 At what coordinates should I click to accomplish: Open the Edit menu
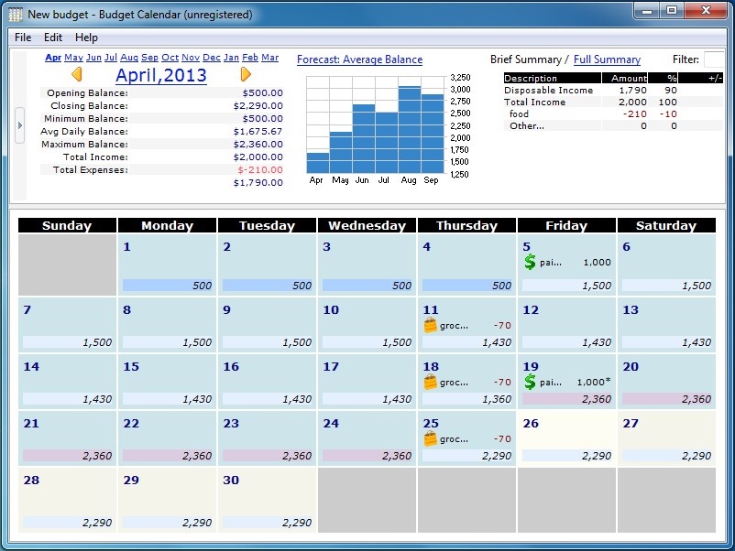(x=52, y=38)
